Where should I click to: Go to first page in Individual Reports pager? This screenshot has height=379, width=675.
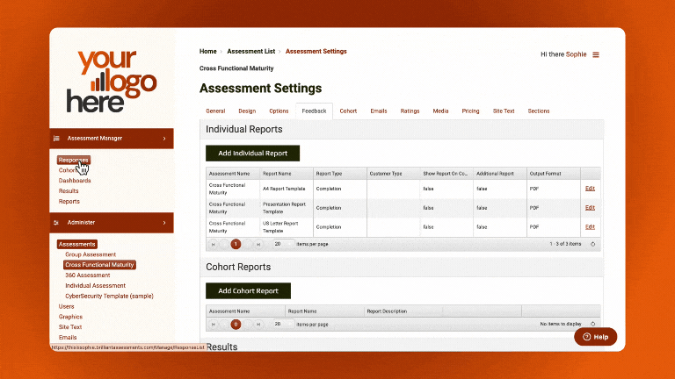pyautogui.click(x=213, y=244)
